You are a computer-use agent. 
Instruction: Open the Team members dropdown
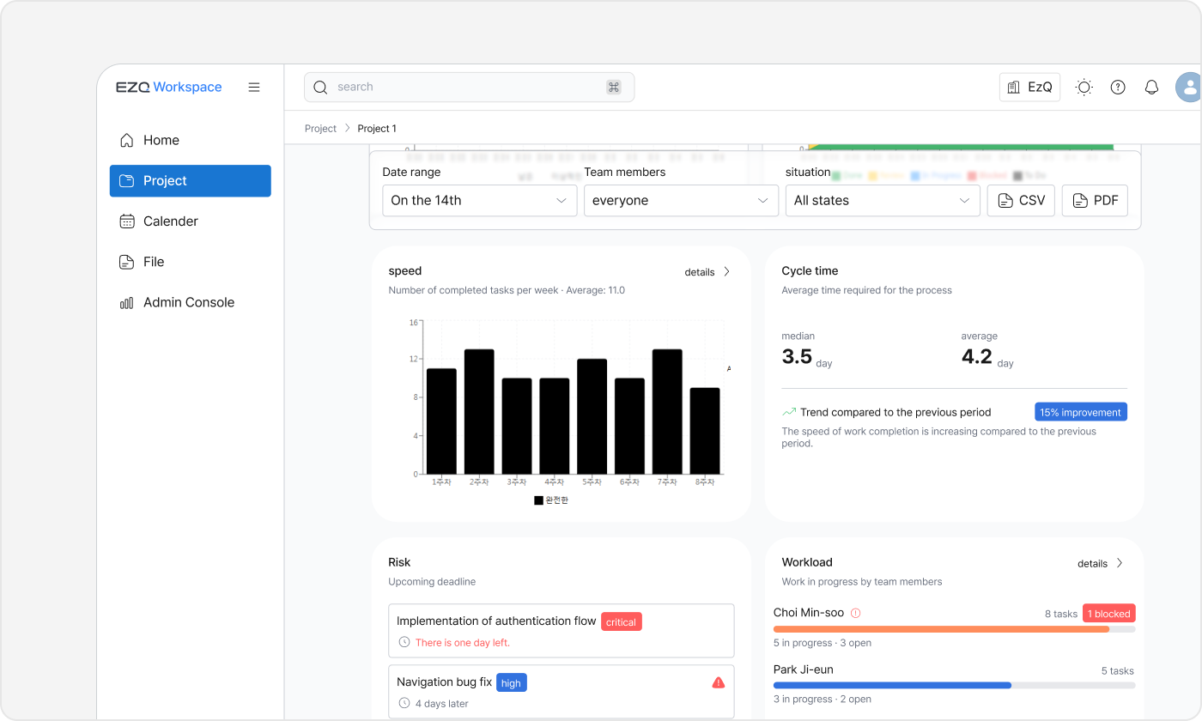pyautogui.click(x=681, y=200)
